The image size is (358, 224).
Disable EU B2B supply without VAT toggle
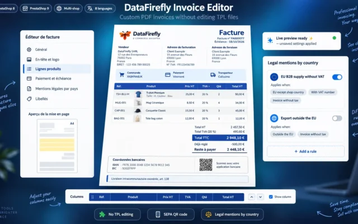pyautogui.click(x=337, y=77)
